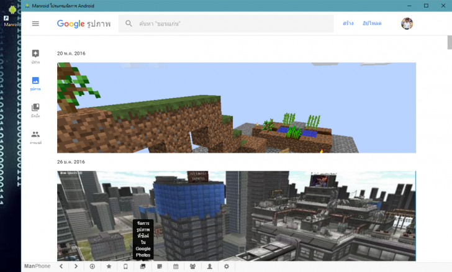Click the Manroid title bar app icon
Image resolution: width=452 pixels, height=272 pixels.
27,6
